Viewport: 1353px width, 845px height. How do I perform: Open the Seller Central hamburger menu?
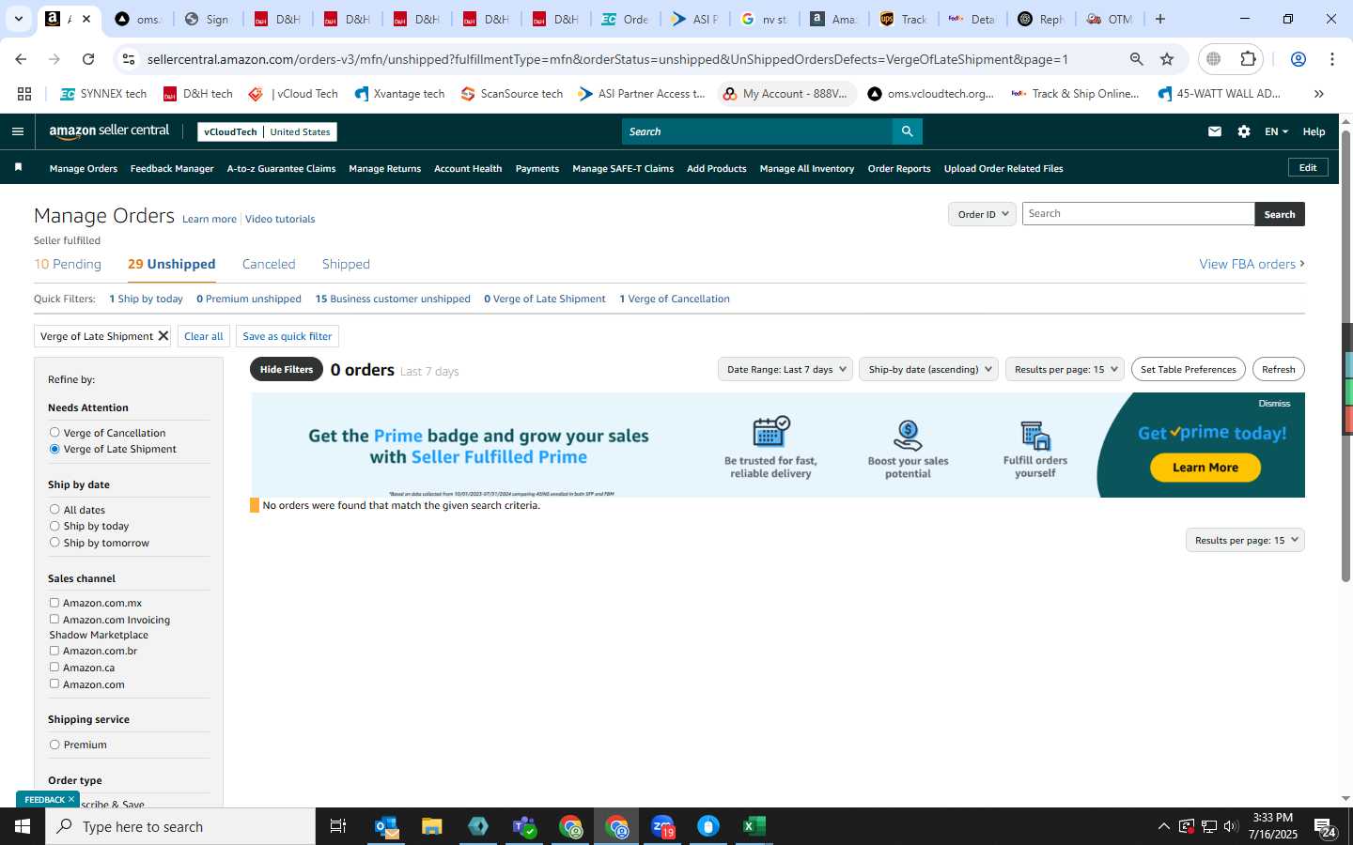[18, 131]
